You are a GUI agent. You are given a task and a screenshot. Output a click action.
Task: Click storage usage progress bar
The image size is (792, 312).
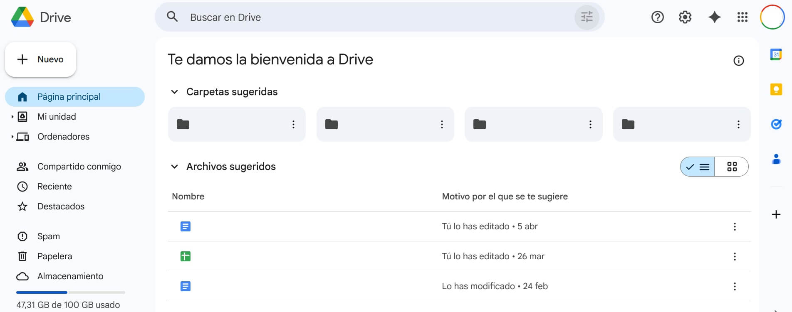pyautogui.click(x=71, y=292)
